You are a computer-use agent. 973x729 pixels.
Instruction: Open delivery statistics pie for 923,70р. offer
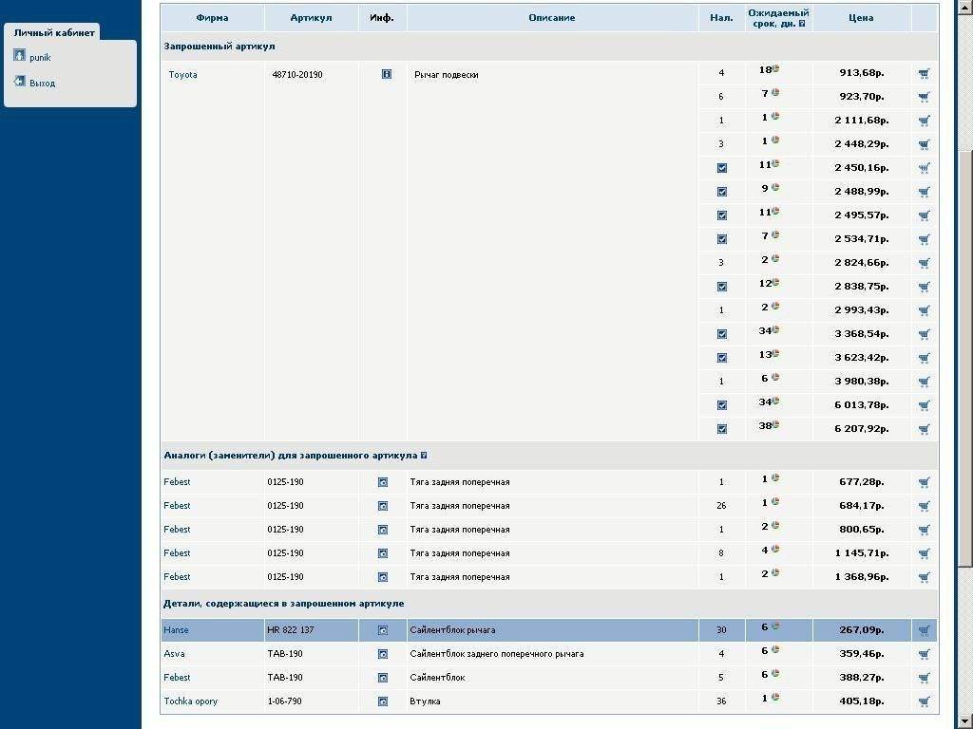tap(775, 93)
